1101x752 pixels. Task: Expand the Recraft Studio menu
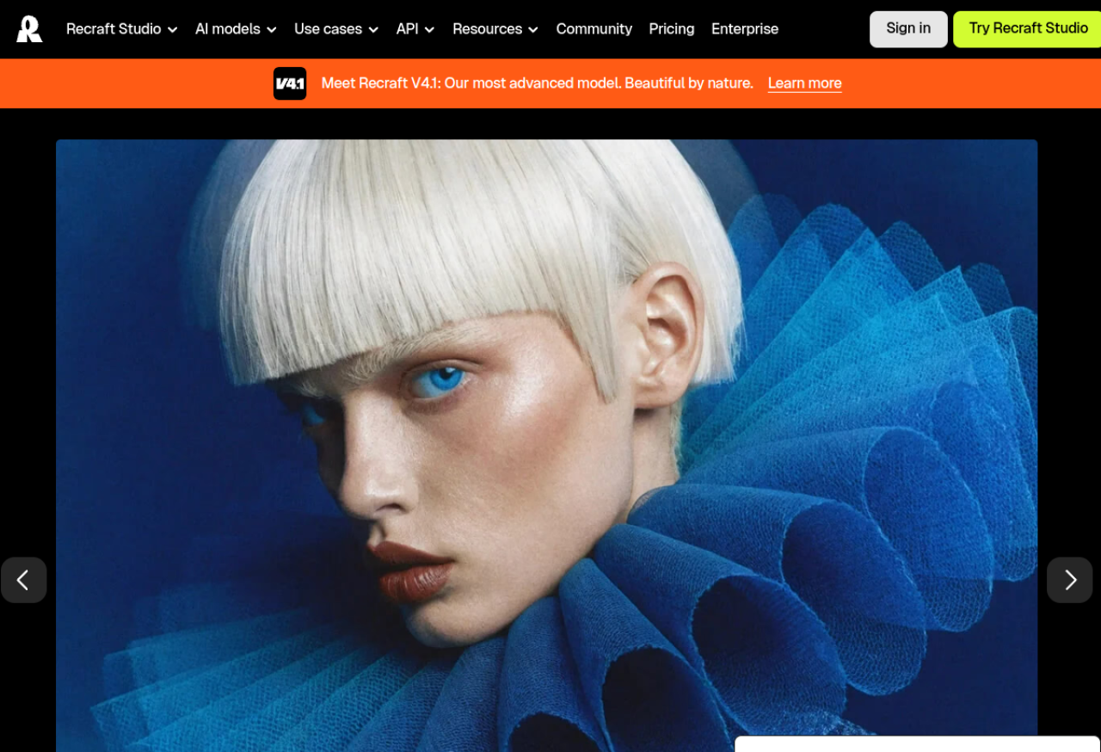(121, 29)
